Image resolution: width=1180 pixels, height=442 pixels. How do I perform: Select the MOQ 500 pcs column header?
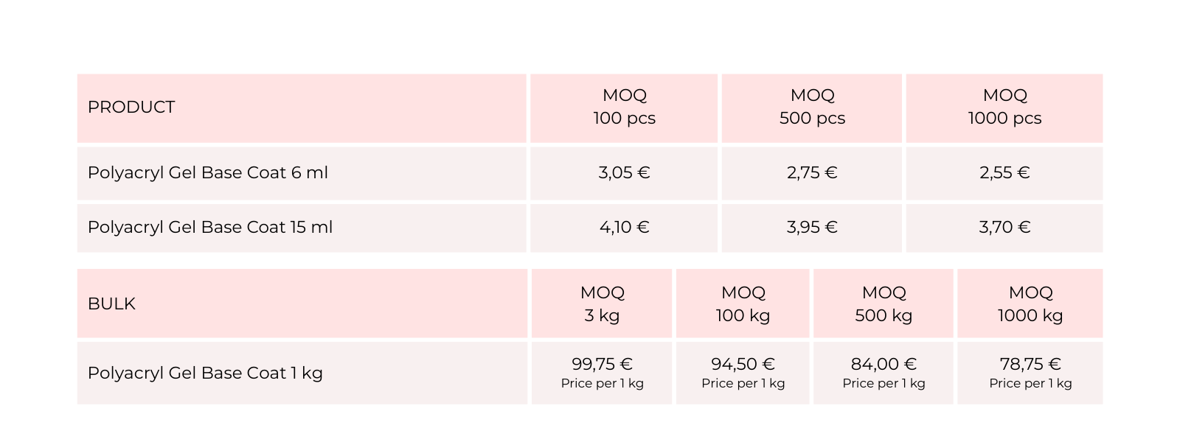pyautogui.click(x=812, y=108)
